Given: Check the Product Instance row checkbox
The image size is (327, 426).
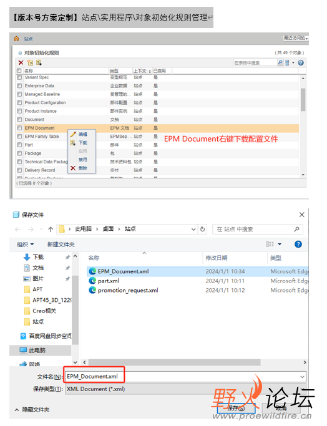Looking at the screenshot, I should pyautogui.click(x=19, y=111).
